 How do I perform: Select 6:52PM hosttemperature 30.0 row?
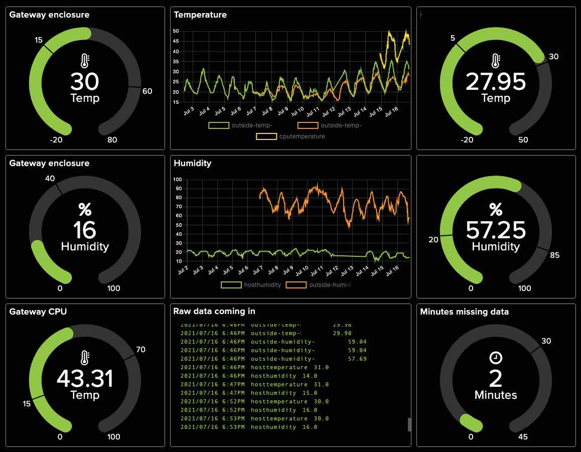[254, 401]
